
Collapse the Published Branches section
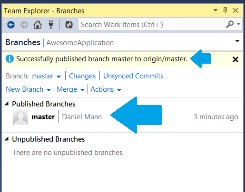point(7,104)
